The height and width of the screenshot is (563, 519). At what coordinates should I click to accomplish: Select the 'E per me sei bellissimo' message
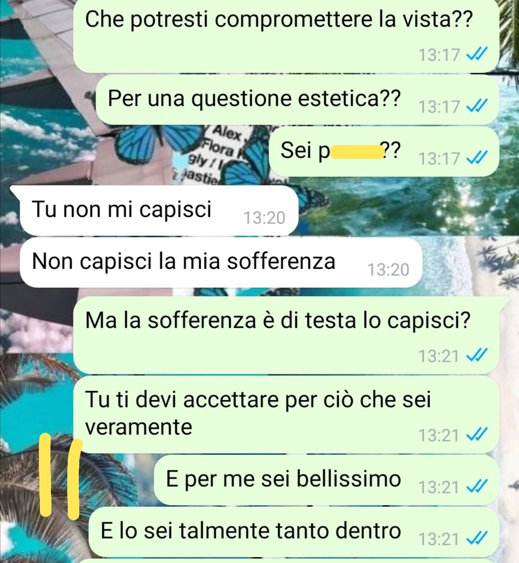[326, 480]
